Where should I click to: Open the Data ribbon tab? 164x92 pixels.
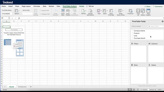[x=44, y=6]
